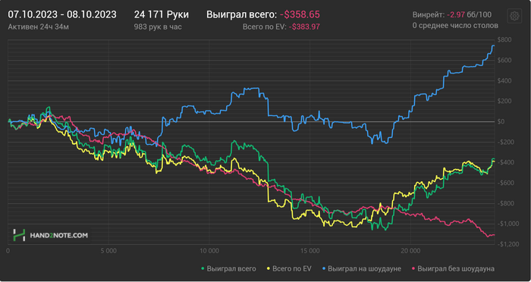Viewport: 531px width, 282px height.
Task: Click the 5 000 x-axis label
Action: (108, 251)
